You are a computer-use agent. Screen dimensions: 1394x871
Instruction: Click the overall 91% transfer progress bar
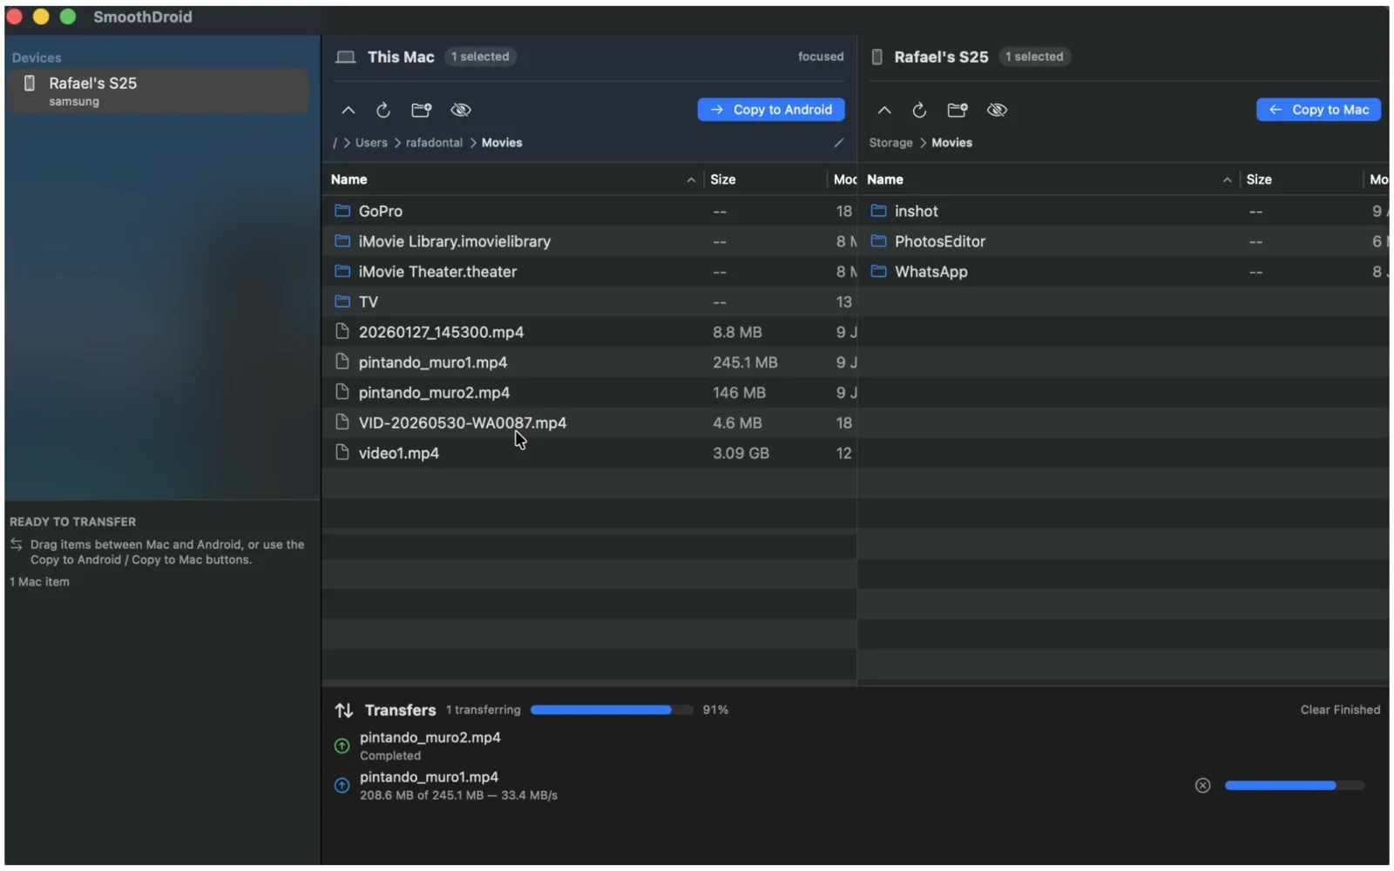(x=612, y=710)
